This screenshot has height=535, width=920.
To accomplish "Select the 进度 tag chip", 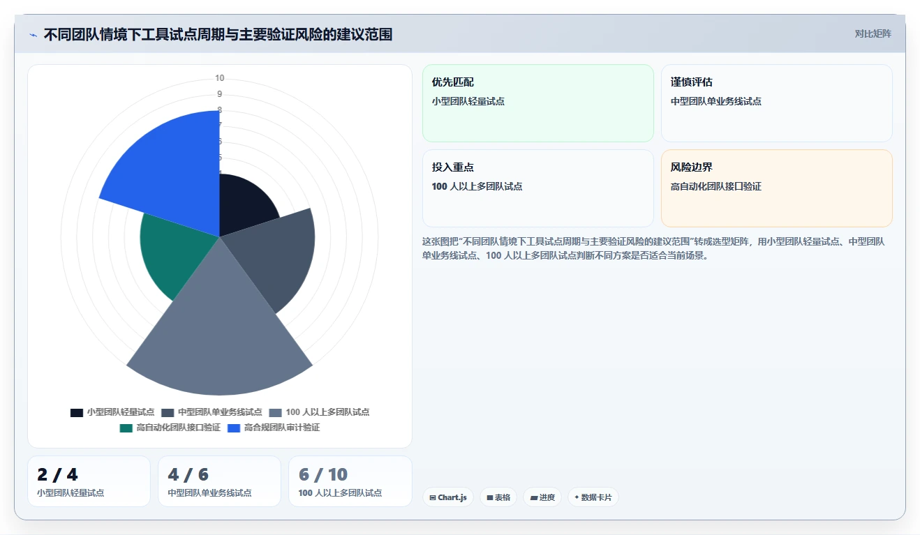I will (x=542, y=497).
